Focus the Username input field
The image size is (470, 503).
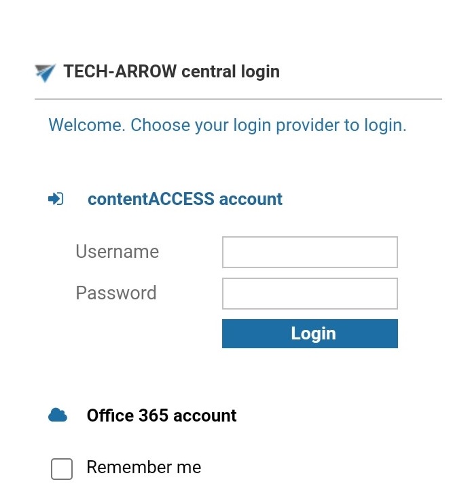coord(310,253)
